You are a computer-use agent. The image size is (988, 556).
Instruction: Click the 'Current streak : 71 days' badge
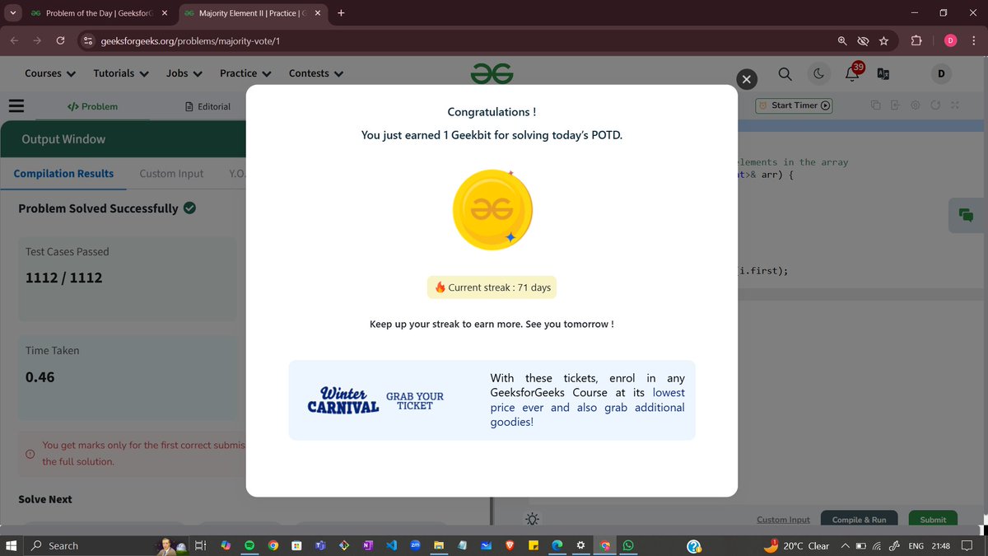click(x=492, y=287)
